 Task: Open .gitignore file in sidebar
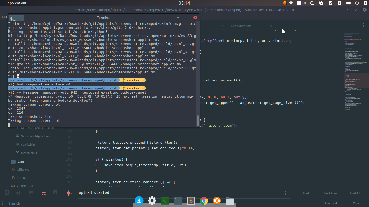click(x=23, y=170)
